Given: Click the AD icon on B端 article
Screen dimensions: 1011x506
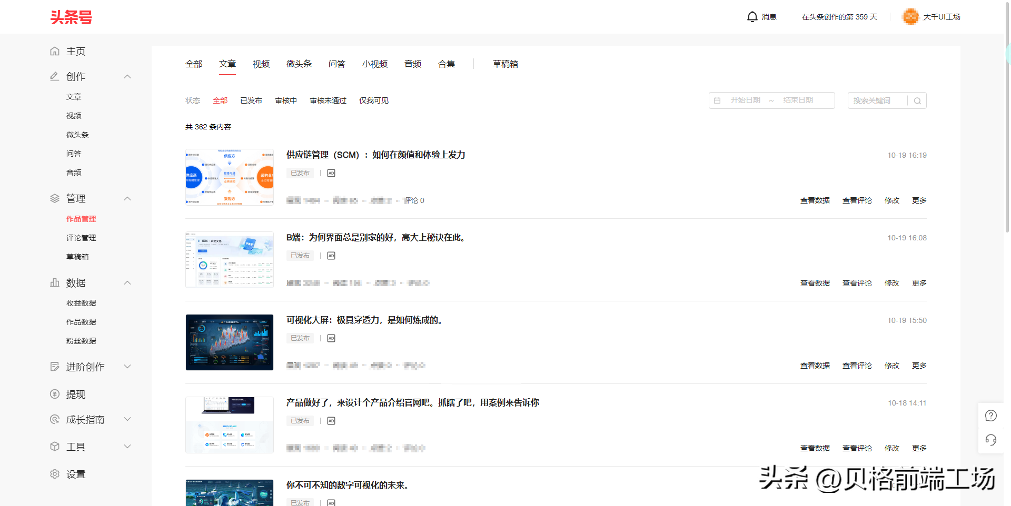Looking at the screenshot, I should [331, 256].
